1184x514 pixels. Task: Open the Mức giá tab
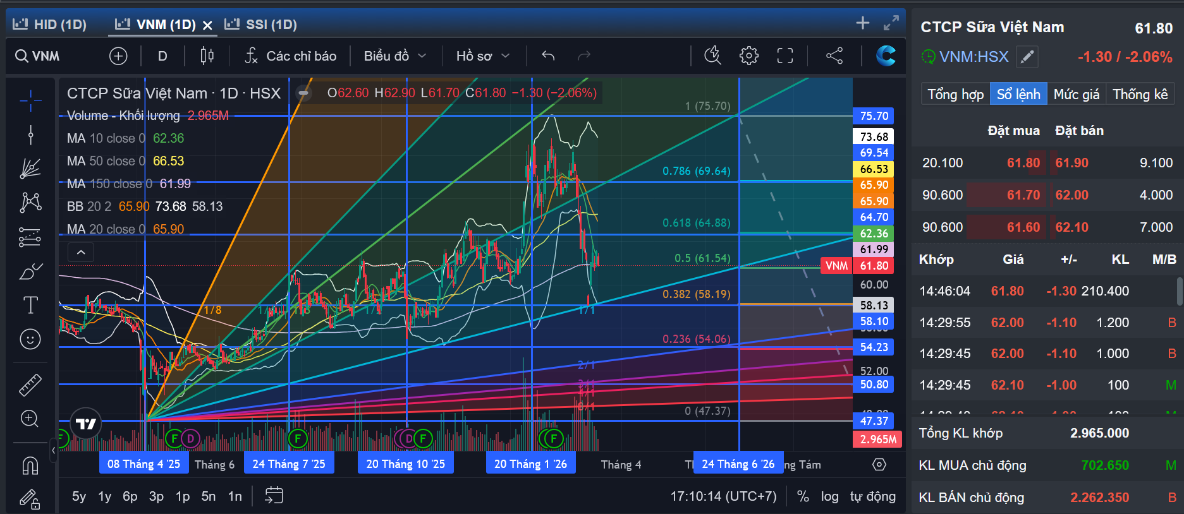(1077, 94)
